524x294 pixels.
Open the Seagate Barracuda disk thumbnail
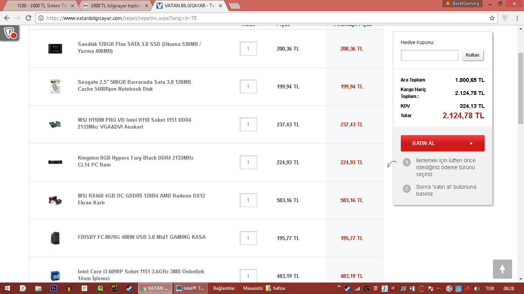55,87
